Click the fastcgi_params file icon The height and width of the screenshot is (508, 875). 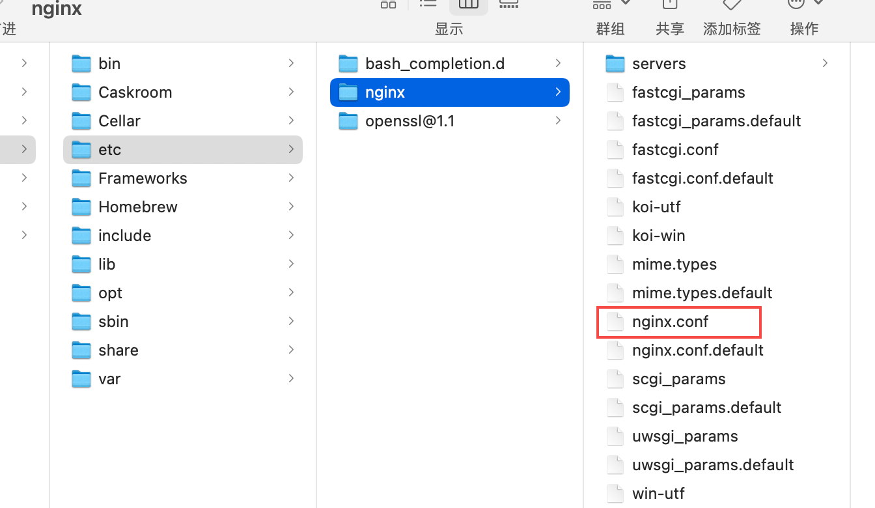(615, 92)
